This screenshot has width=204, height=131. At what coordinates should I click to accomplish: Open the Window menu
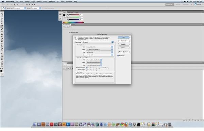(x=69, y=2)
